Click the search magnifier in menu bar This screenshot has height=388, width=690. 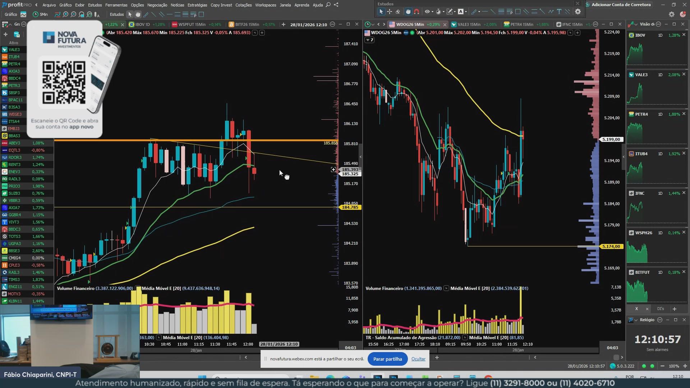click(x=328, y=5)
